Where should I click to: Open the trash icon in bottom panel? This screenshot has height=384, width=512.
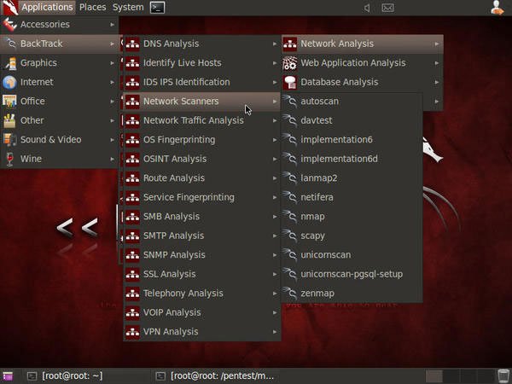tap(503, 376)
